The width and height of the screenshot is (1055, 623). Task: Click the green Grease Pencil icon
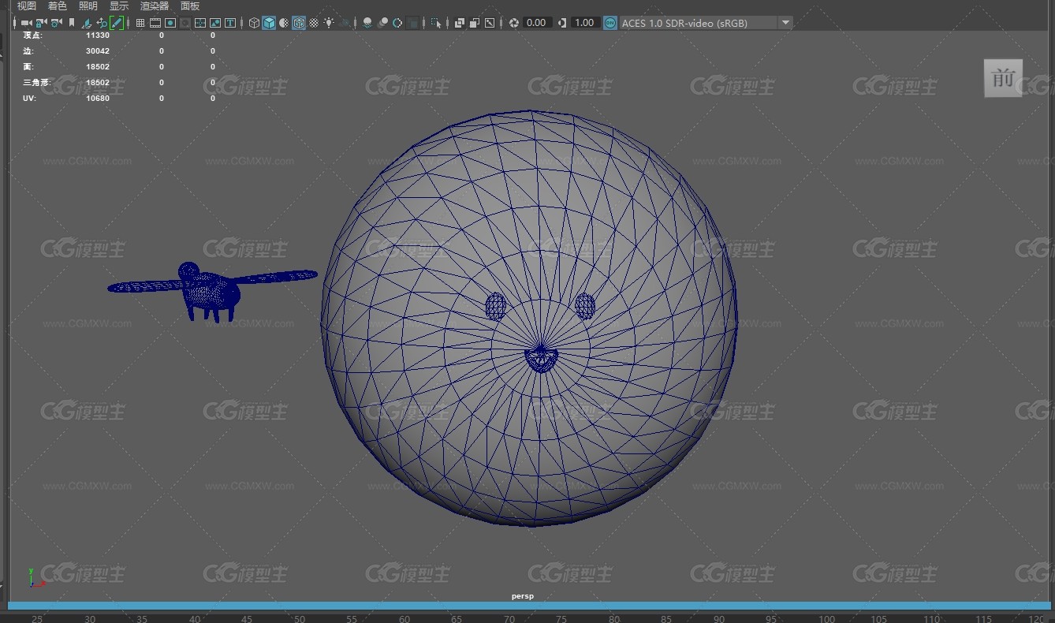[117, 23]
